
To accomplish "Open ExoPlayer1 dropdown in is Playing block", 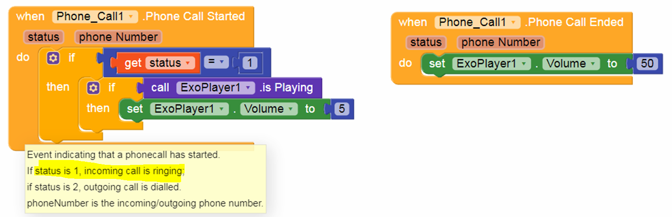I will (216, 88).
